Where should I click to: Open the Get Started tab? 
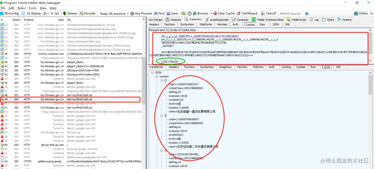(x=155, y=20)
